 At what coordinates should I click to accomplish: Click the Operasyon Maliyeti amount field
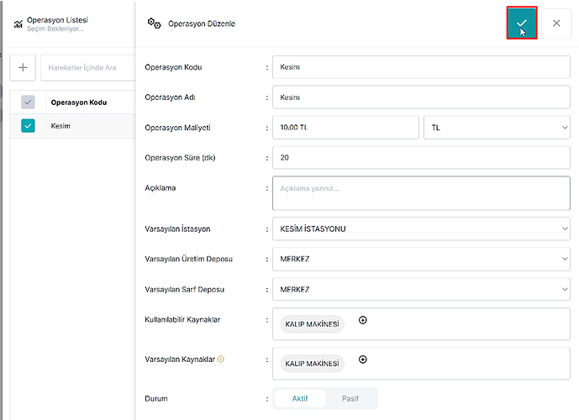tap(345, 128)
